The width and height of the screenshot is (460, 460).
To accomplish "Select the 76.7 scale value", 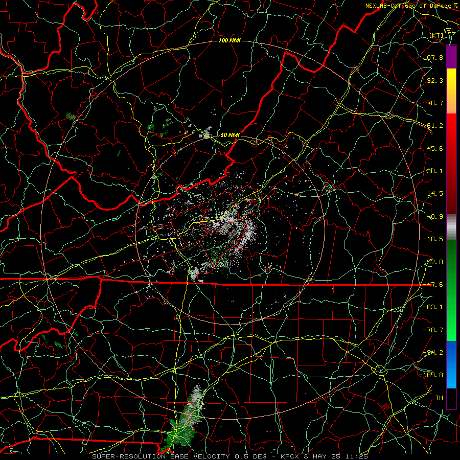I will pos(435,103).
